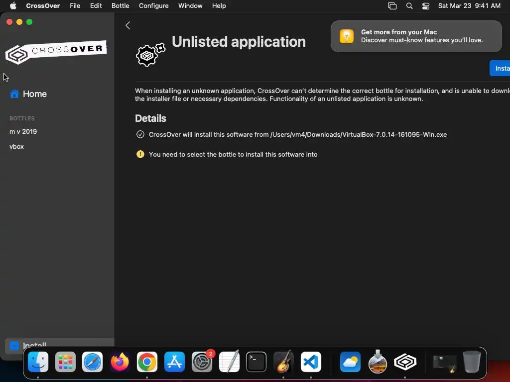Open the Apple menu
Screen dimensions: 510x382
(x=13, y=6)
